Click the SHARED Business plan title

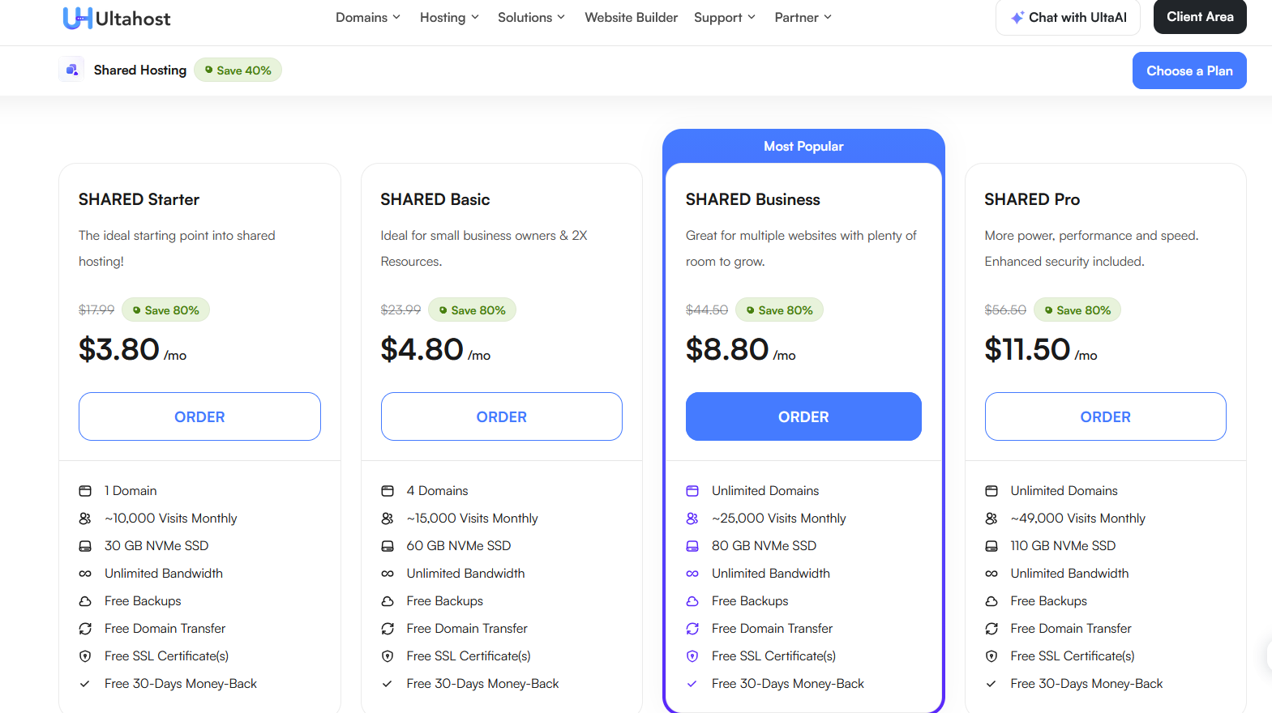click(x=753, y=199)
